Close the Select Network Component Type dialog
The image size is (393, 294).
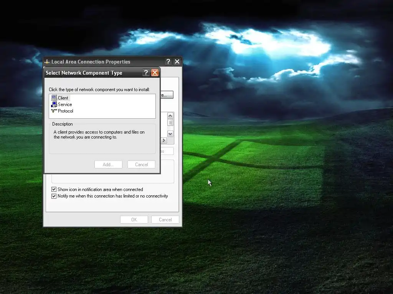(x=155, y=72)
